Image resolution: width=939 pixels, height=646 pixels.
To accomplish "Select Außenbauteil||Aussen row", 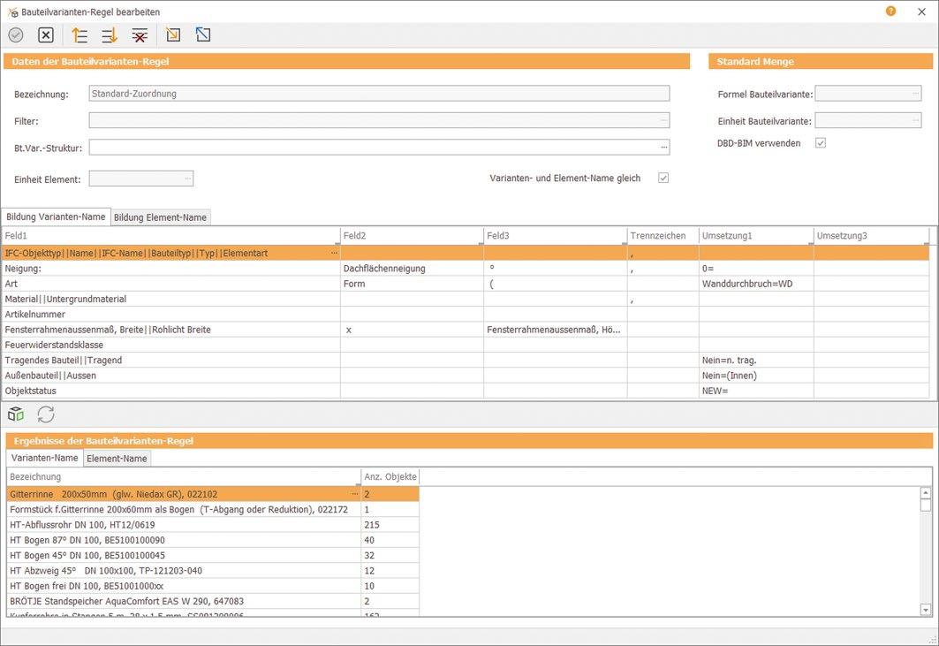I will (466, 376).
